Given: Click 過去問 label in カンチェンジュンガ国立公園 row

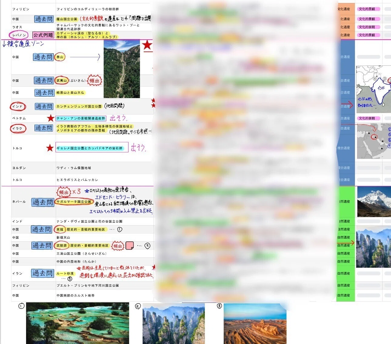Looking at the screenshot, I should tap(44, 106).
